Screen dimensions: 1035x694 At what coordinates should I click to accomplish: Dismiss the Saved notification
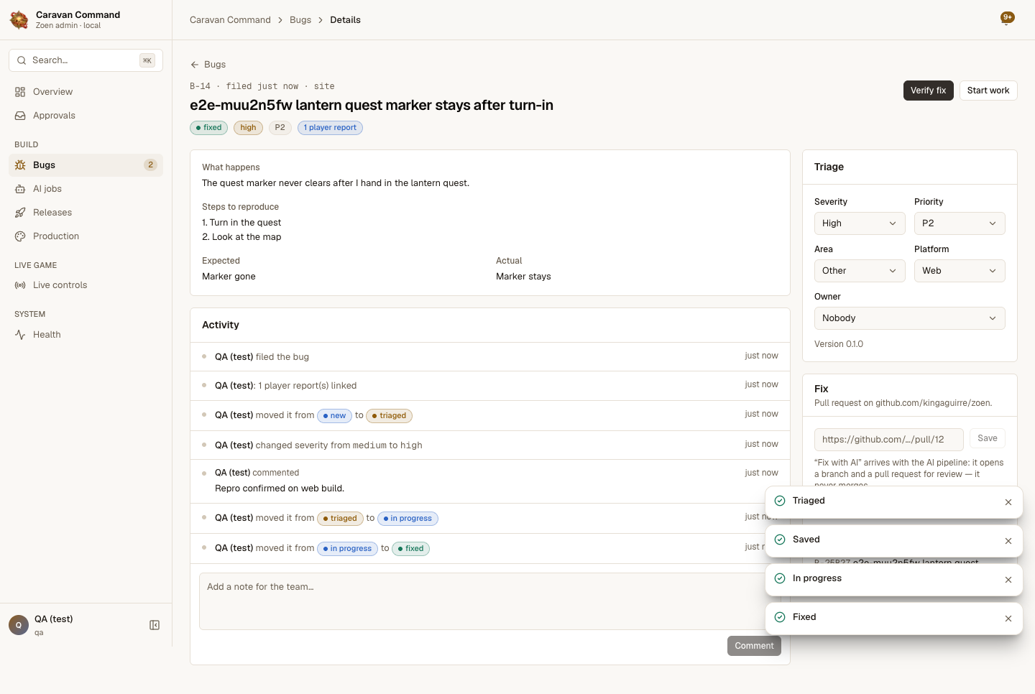pyautogui.click(x=1008, y=541)
